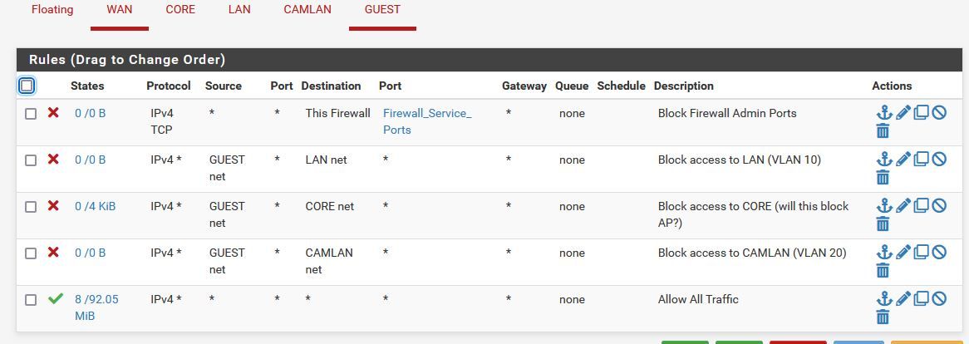Switch to the WAN tab

point(120,10)
